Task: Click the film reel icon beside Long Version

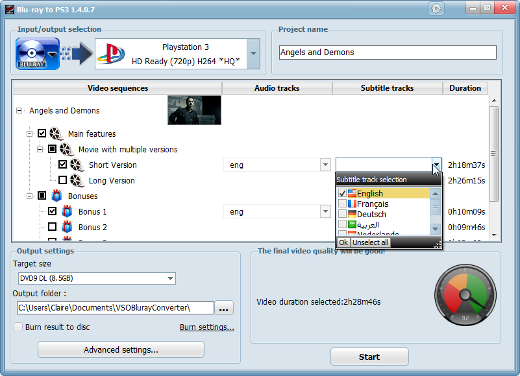Action: (77, 181)
